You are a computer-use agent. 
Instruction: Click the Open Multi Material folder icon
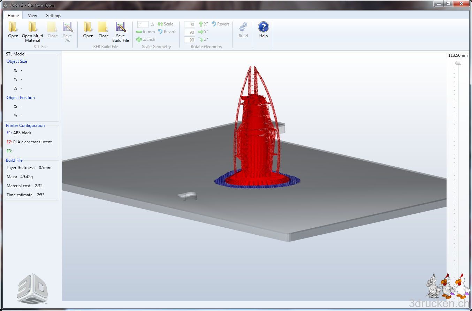32,27
